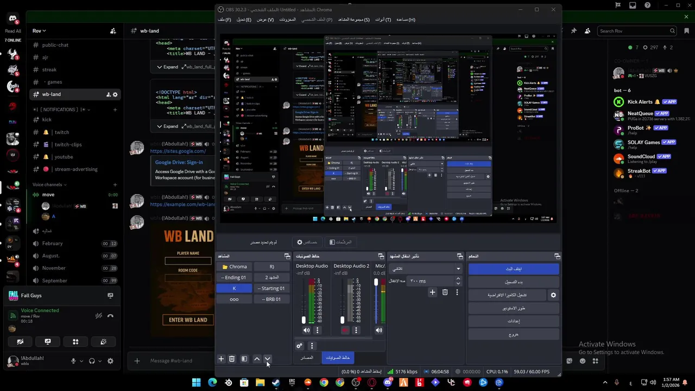Pop out the Scene Transitions dock
Screen dimensions: 695x391
tap(460, 256)
